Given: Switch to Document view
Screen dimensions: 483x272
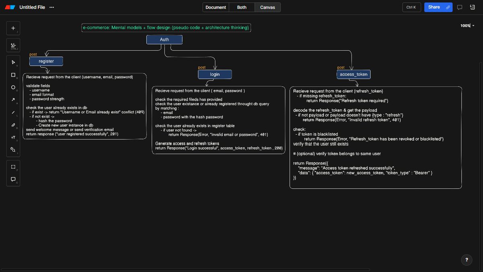Looking at the screenshot, I should click(215, 7).
